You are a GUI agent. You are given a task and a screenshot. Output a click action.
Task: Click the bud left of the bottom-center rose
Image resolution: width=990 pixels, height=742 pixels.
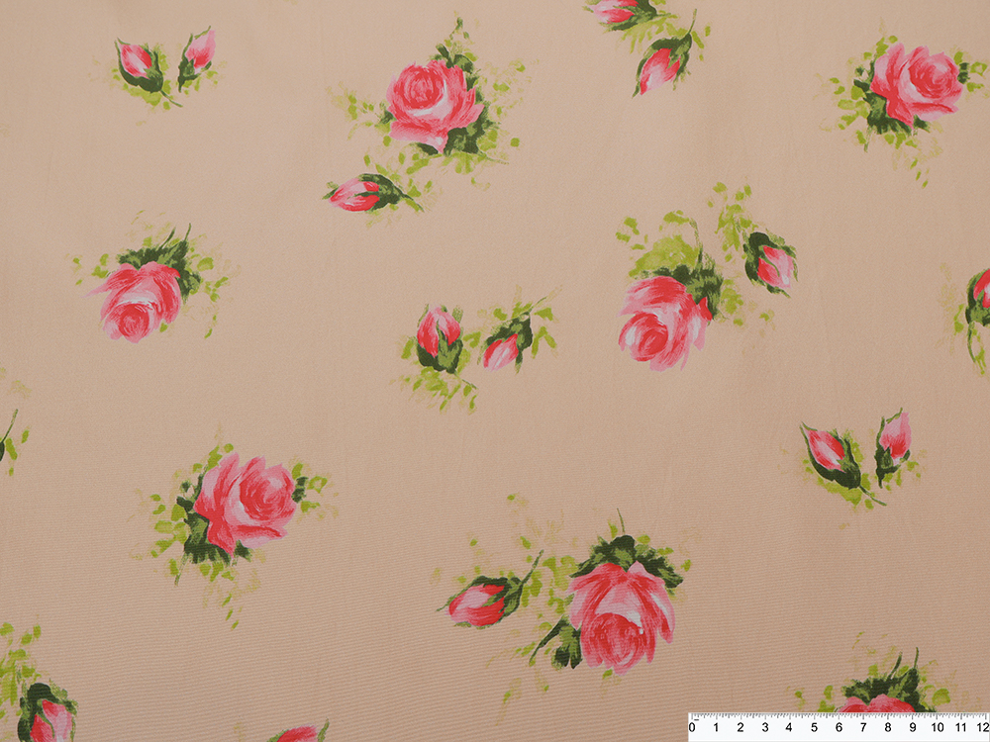point(478,603)
